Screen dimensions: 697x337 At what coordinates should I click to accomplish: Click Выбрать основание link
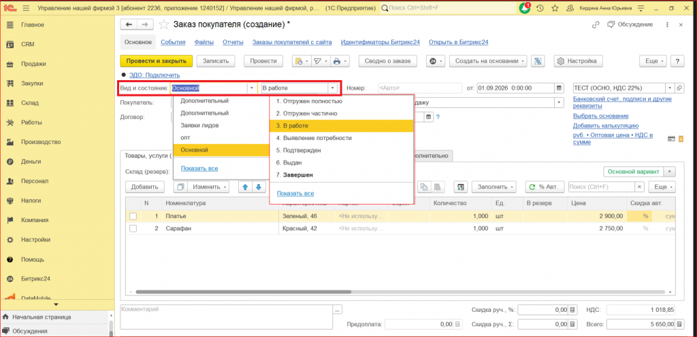[600, 116]
